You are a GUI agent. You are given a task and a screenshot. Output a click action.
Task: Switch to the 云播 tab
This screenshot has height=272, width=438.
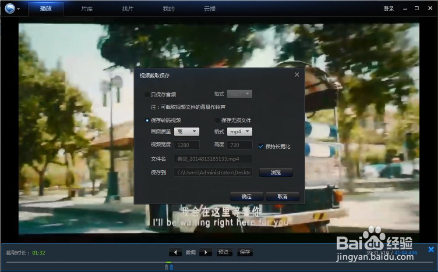point(209,9)
